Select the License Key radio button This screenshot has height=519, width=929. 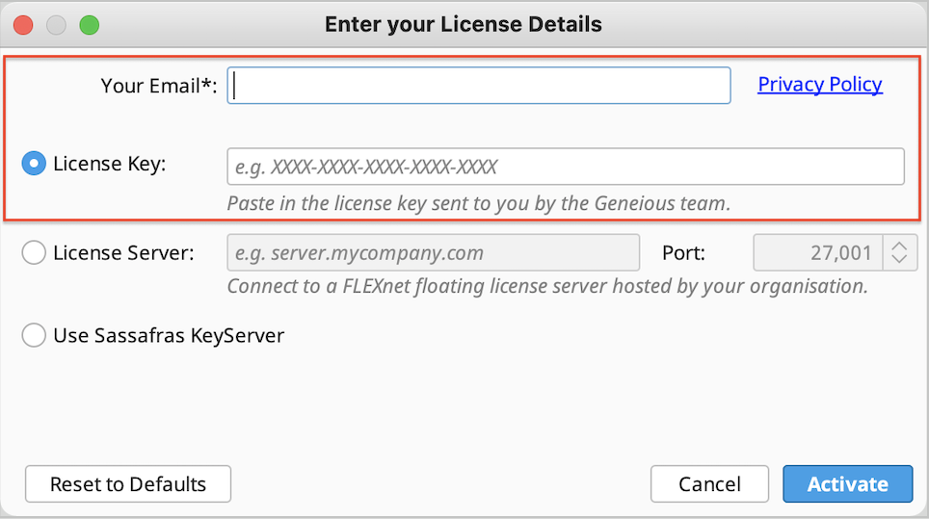[34, 164]
